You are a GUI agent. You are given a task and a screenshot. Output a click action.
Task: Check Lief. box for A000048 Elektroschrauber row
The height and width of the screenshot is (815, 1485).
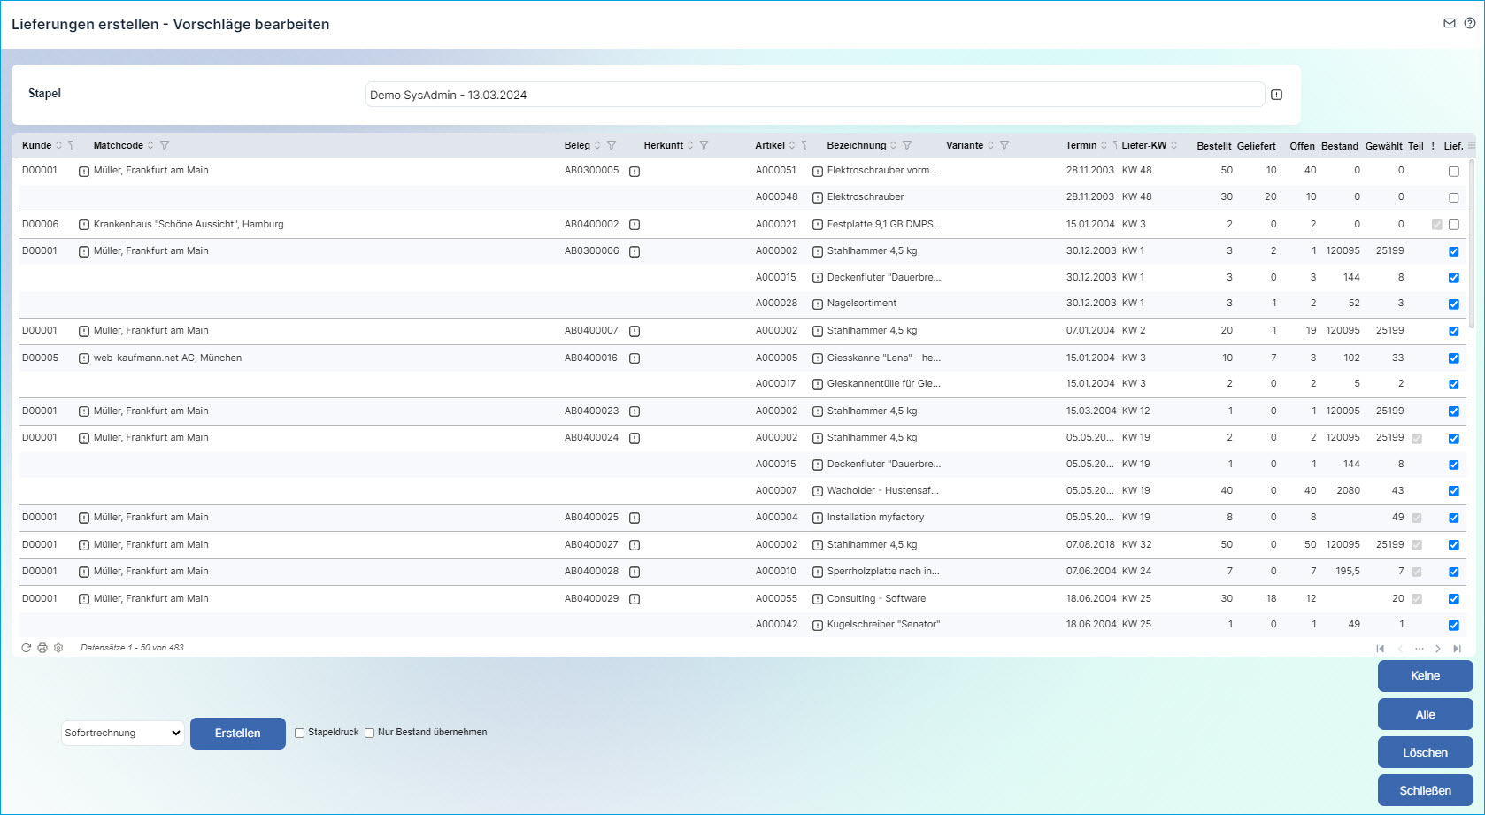point(1454,198)
